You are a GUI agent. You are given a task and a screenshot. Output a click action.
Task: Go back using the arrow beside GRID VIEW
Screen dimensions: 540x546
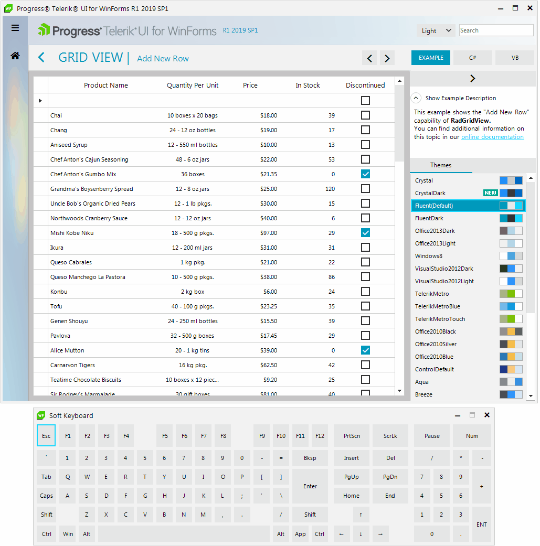click(41, 58)
